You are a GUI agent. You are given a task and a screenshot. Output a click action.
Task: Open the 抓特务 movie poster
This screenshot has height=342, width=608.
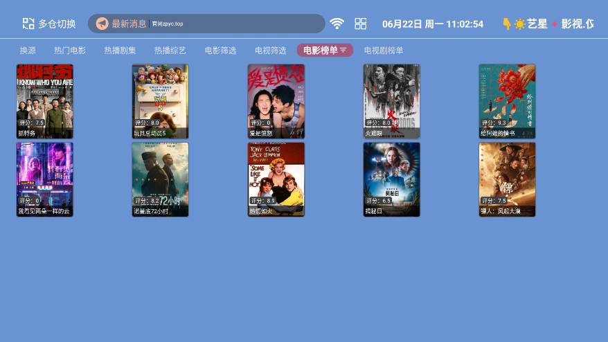coord(44,101)
